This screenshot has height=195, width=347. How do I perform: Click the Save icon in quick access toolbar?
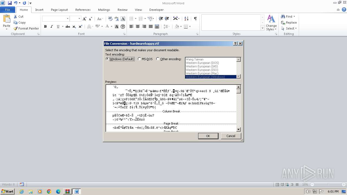(x=10, y=3)
